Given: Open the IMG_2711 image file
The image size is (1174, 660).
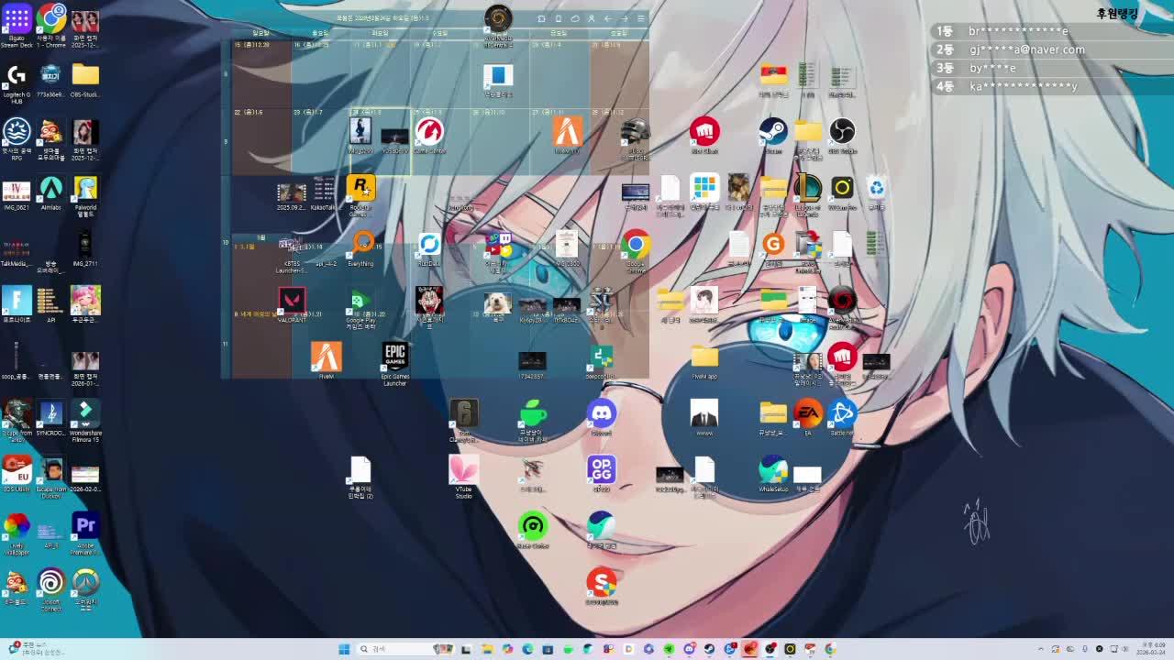Looking at the screenshot, I should [x=85, y=249].
